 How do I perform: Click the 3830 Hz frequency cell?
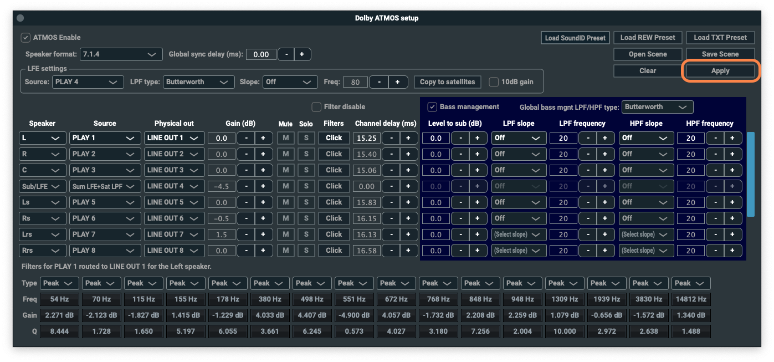pos(649,299)
